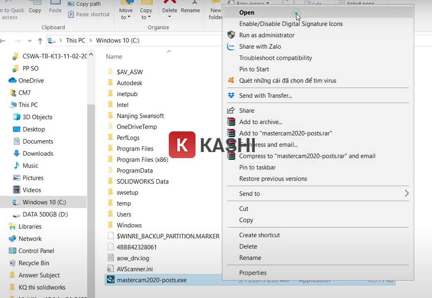Click the WinRAR Add to archive icon
This screenshot has height=298, width=432.
pos(231,122)
